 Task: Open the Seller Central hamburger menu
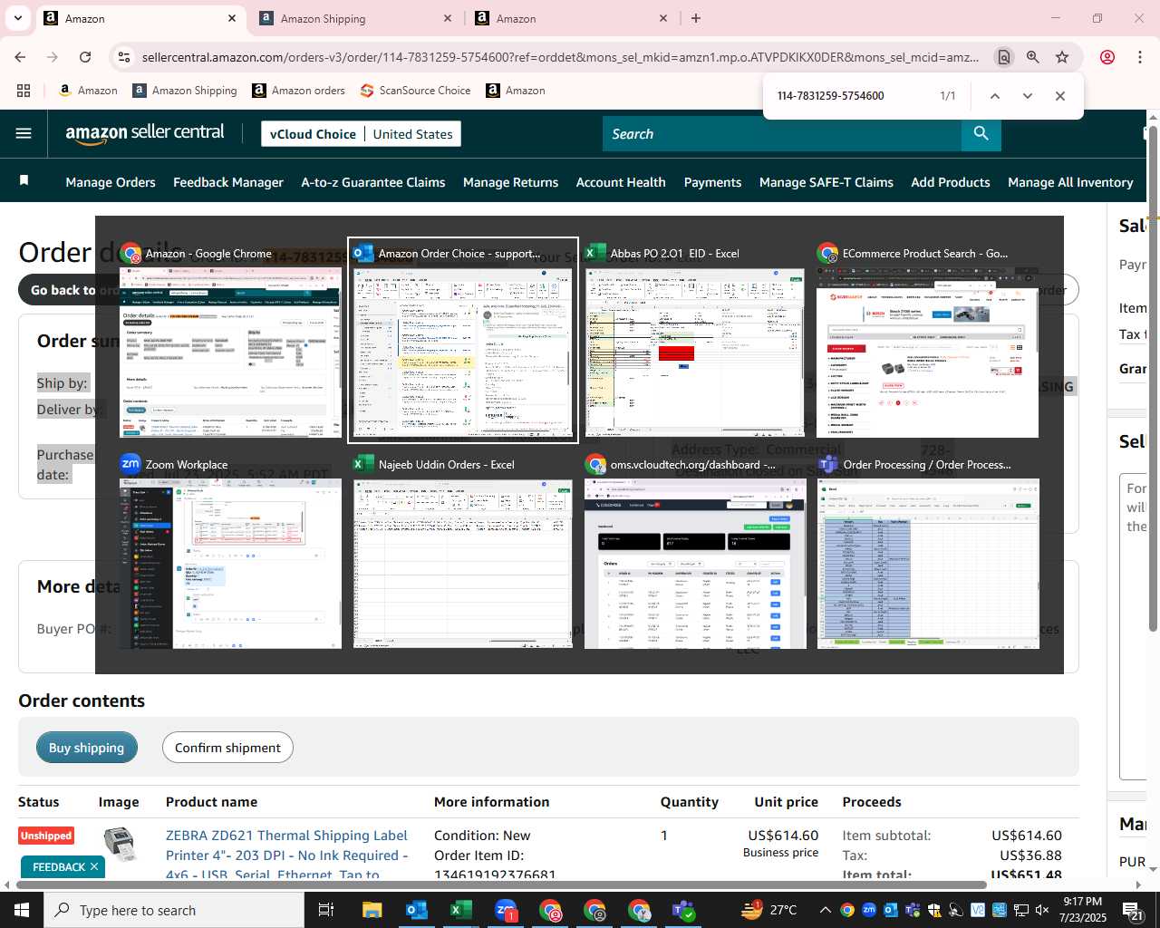click(24, 134)
